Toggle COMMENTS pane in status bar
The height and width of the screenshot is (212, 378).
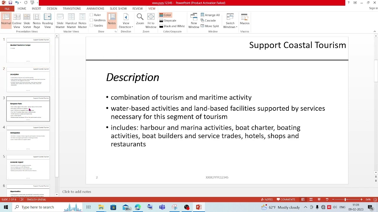tap(286, 199)
